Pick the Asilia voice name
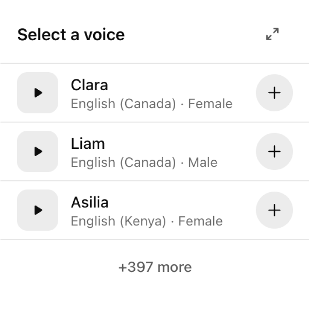309x309 pixels. click(90, 202)
